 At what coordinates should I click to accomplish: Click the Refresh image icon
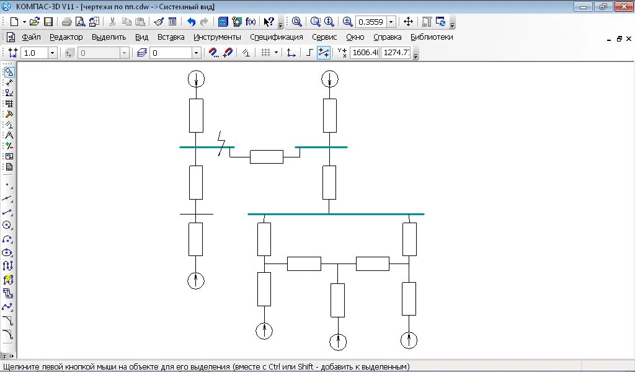point(441,22)
